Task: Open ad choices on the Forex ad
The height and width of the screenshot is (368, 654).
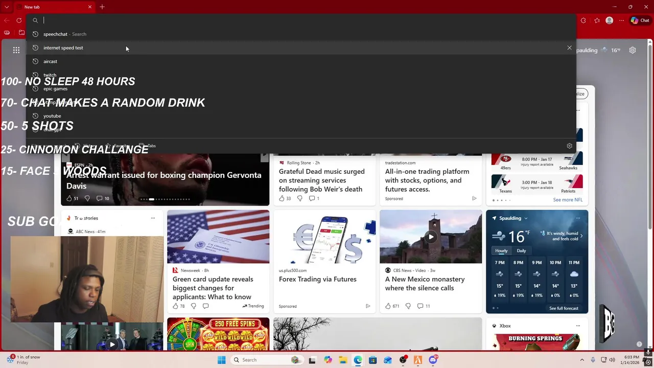Action: click(x=368, y=306)
